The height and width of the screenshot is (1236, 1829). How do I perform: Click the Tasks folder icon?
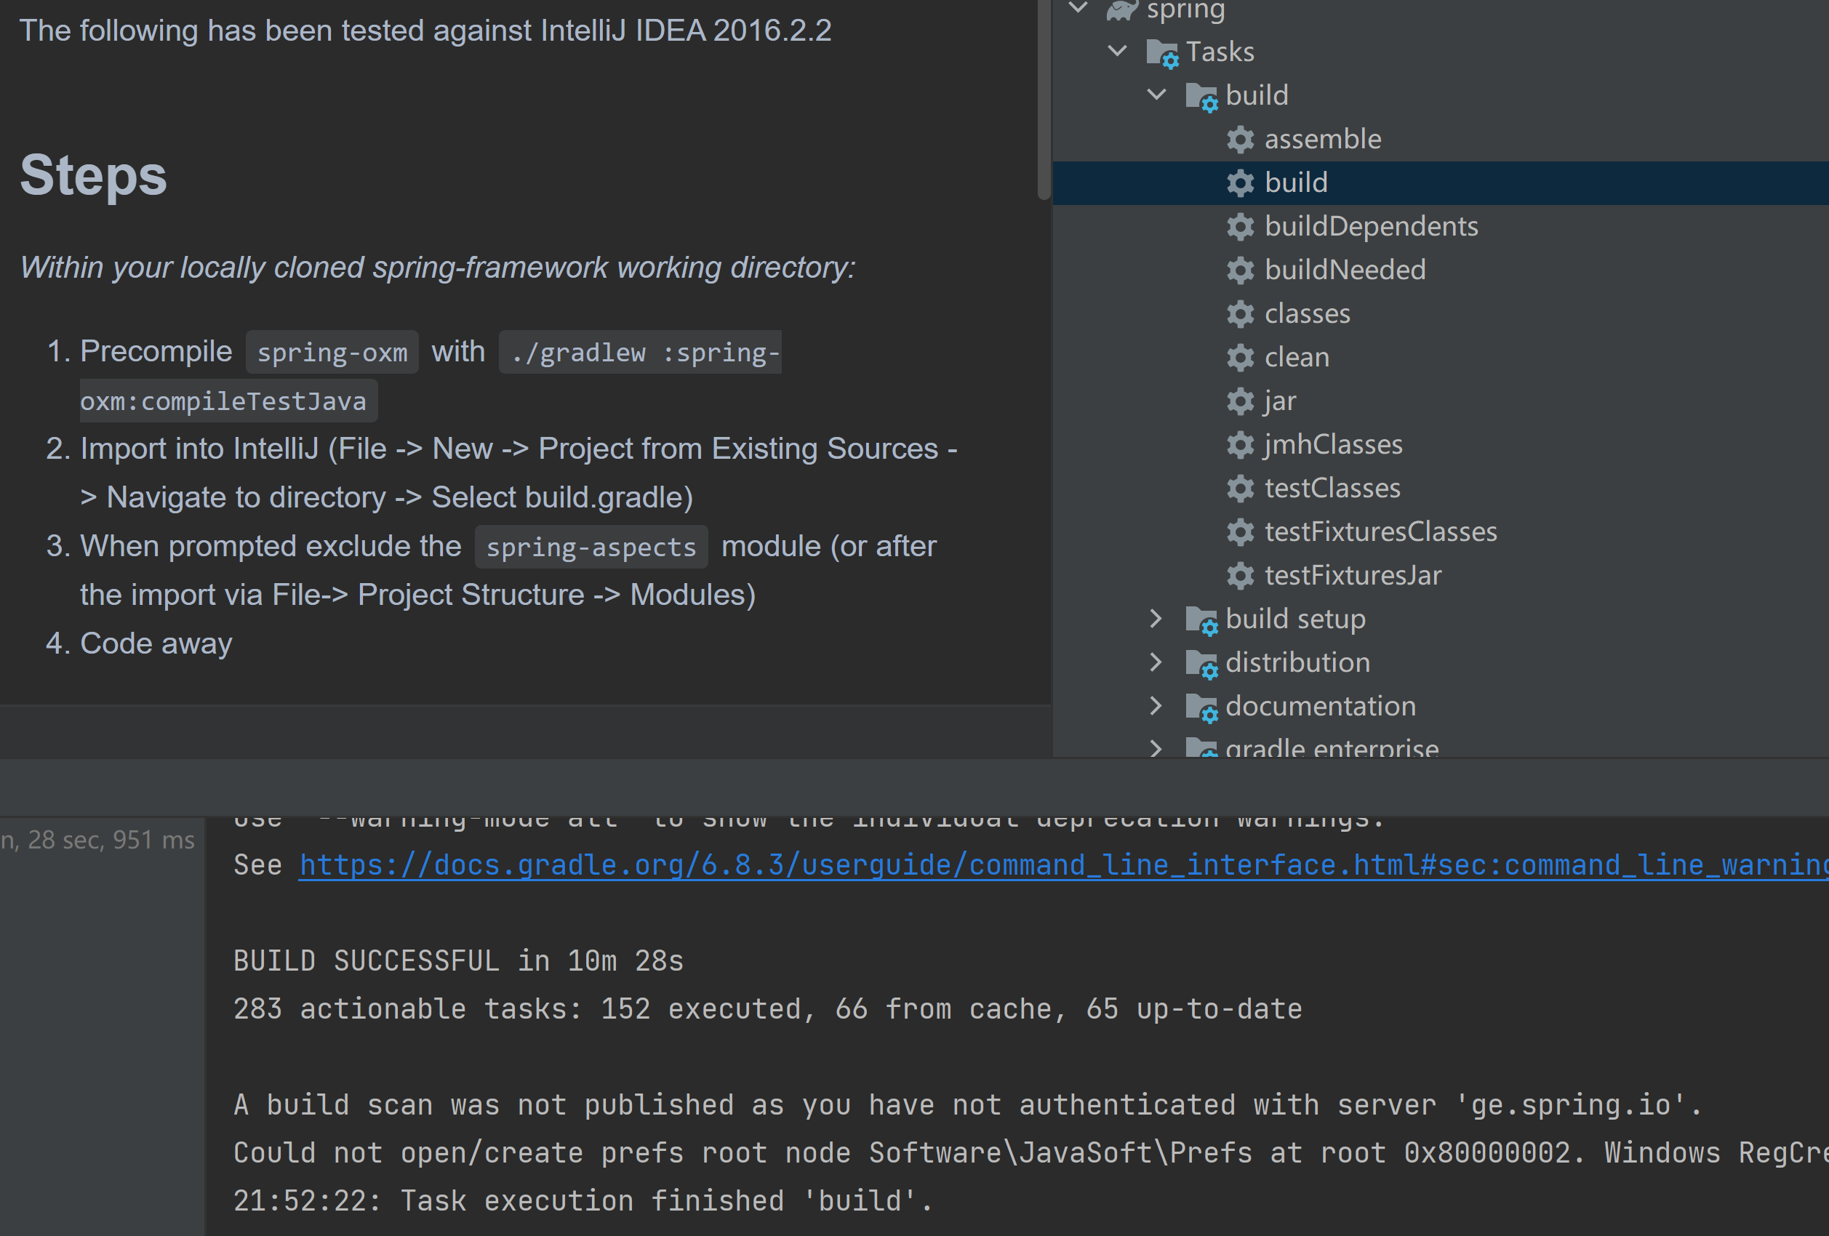1162,53
